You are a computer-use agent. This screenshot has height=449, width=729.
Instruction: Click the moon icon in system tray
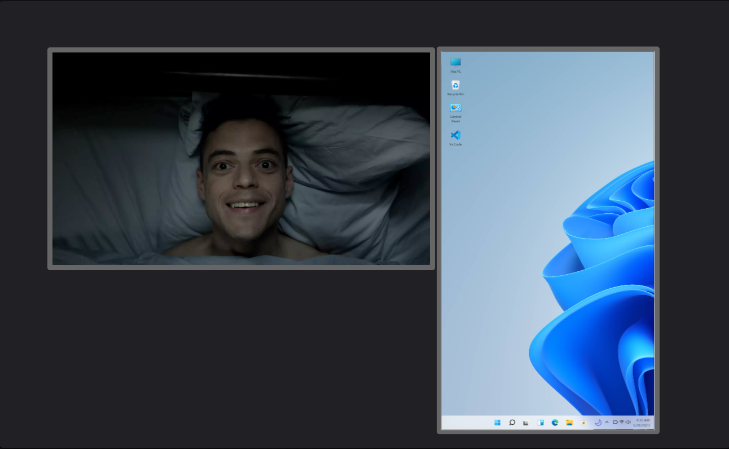[x=598, y=422]
